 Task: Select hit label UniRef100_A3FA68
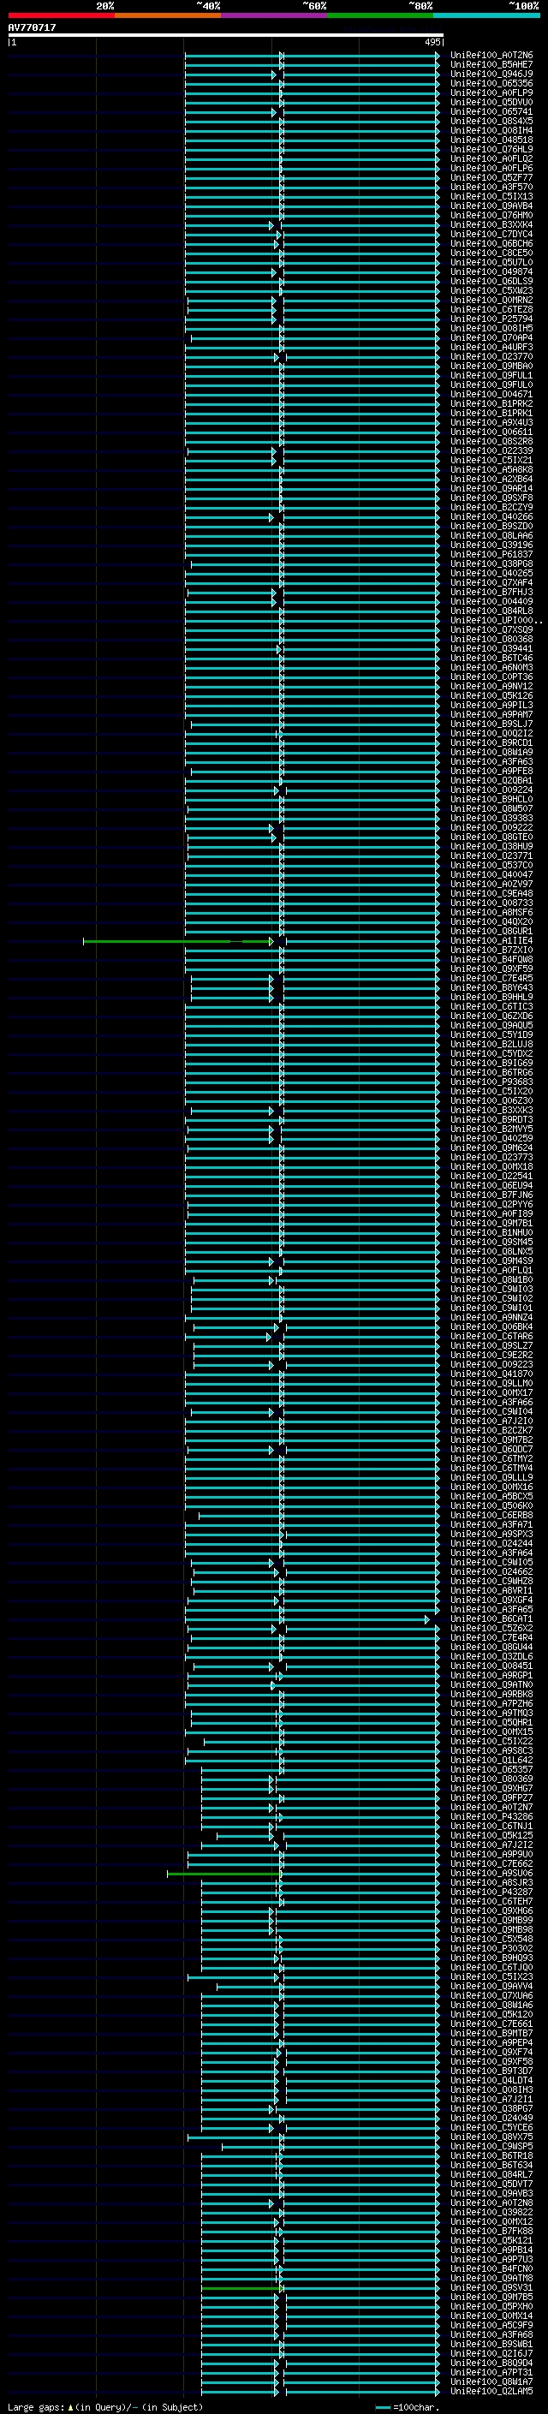click(491, 2335)
